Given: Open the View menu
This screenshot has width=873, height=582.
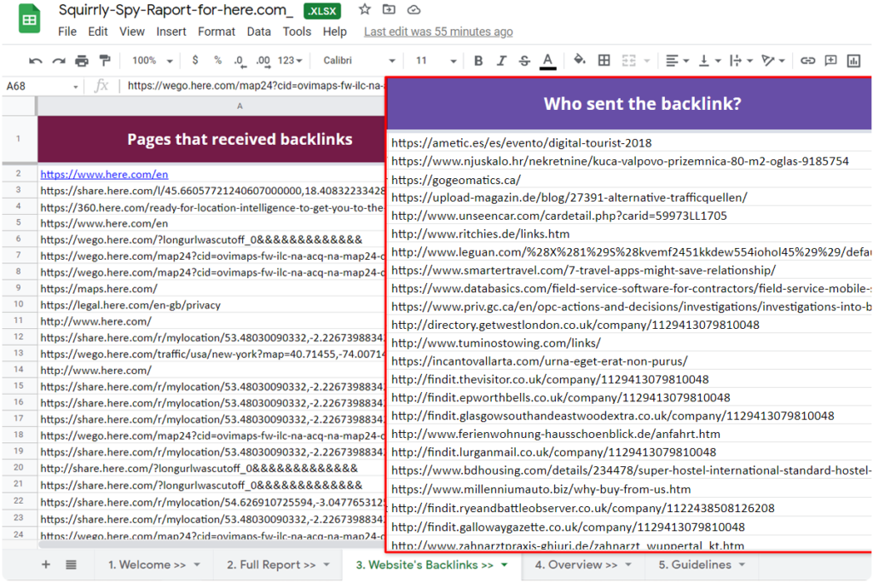Looking at the screenshot, I should pos(132,32).
